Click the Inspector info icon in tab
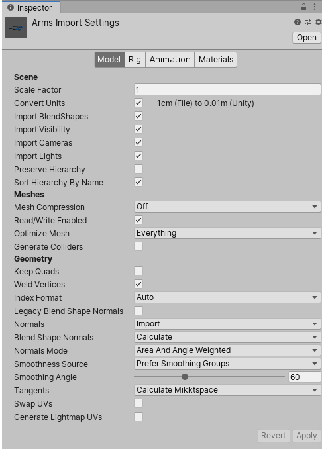Viewport: 328px width, 449px height. pos(11,7)
